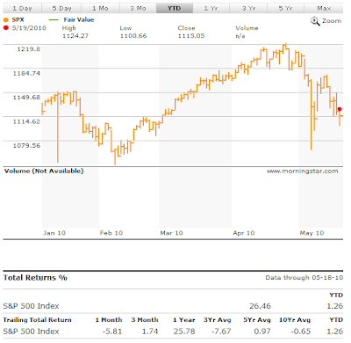The width and height of the screenshot is (351, 343).
Task: Click the red 5/19/2010 date marker dot
Action: pos(6,28)
